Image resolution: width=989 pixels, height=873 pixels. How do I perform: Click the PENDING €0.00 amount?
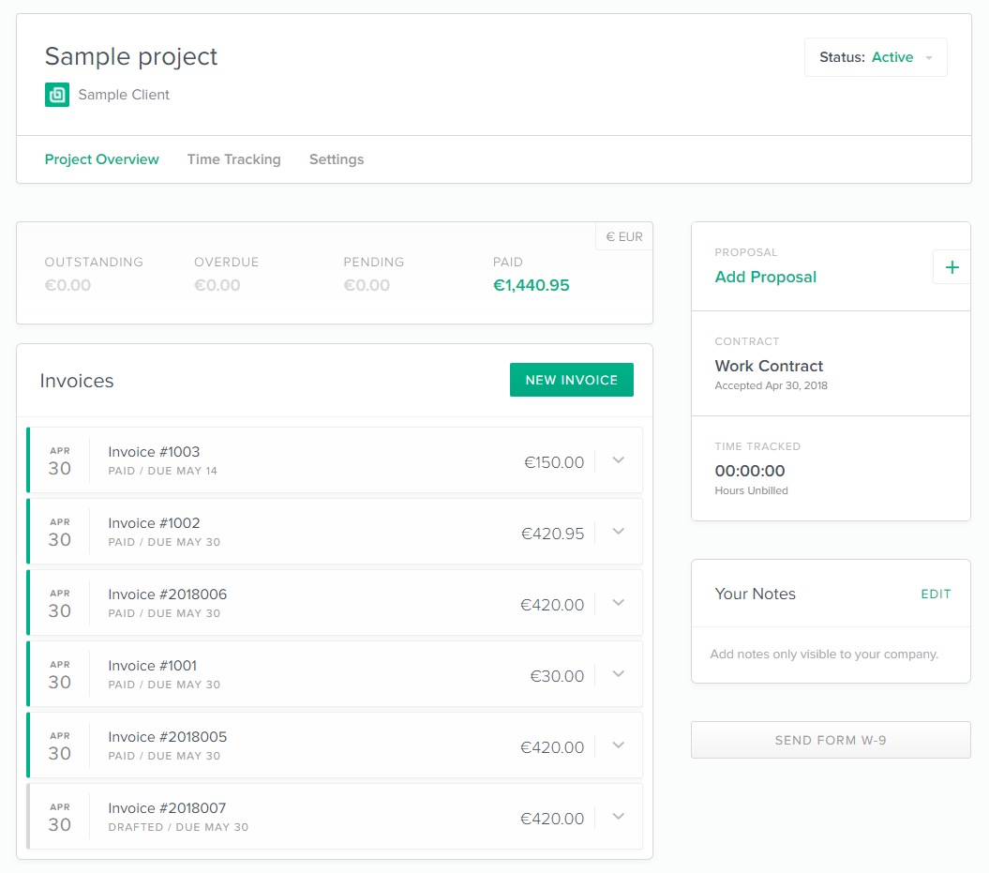click(367, 286)
